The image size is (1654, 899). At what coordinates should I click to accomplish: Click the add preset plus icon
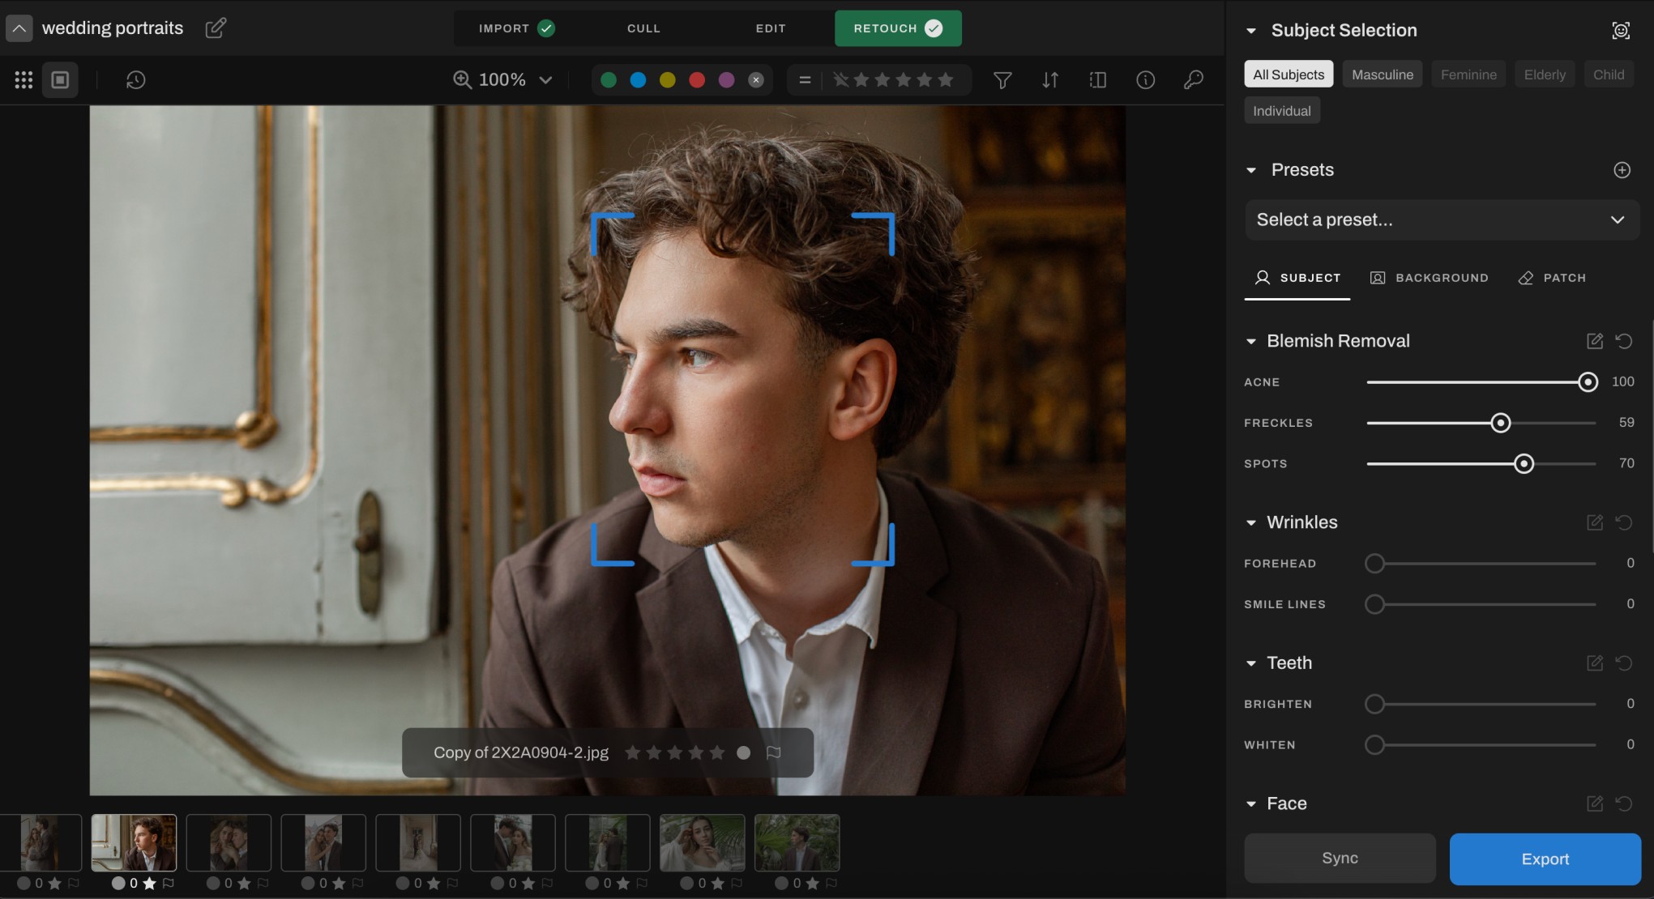[x=1622, y=170]
